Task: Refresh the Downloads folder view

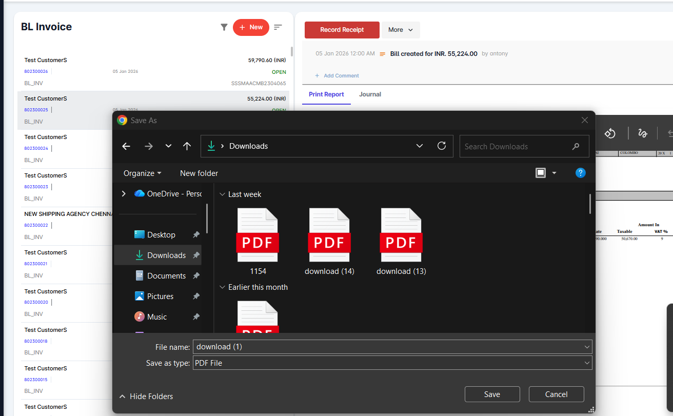Action: [x=441, y=146]
